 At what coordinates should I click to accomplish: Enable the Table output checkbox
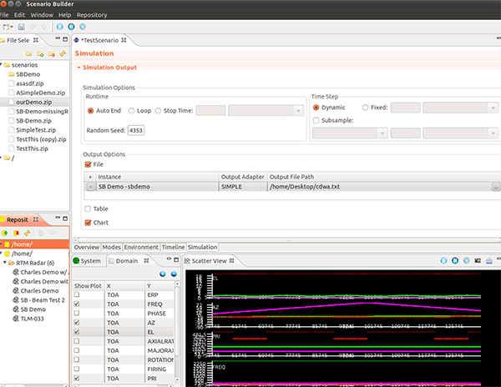pyautogui.click(x=88, y=209)
